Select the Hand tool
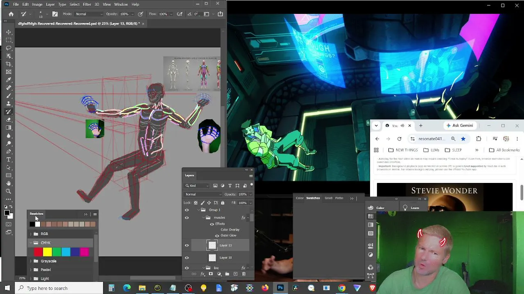524x294 pixels. [x=9, y=183]
